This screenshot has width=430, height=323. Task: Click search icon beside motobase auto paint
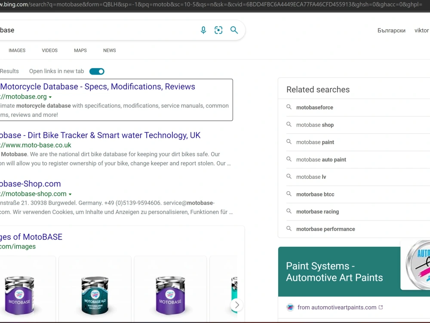tap(289, 159)
